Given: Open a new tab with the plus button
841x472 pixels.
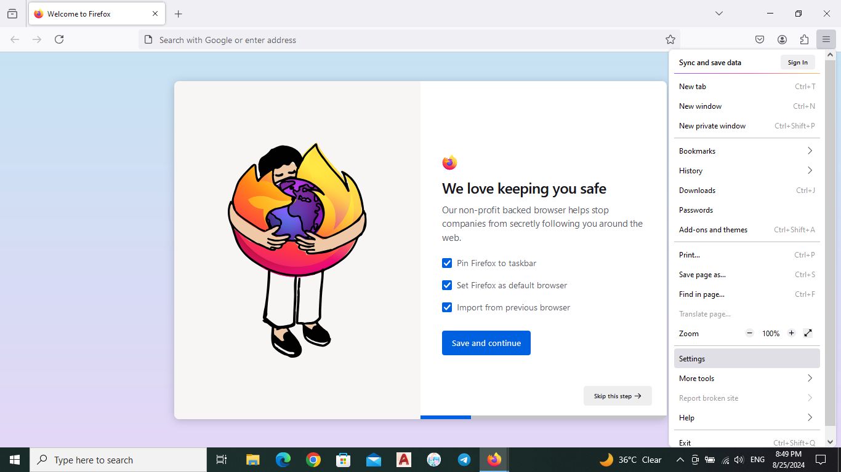Looking at the screenshot, I should pyautogui.click(x=178, y=14).
